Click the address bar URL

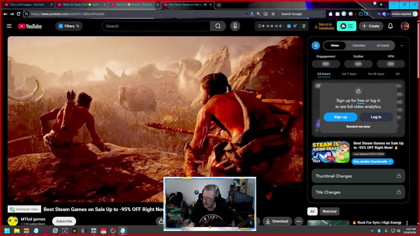pos(68,14)
